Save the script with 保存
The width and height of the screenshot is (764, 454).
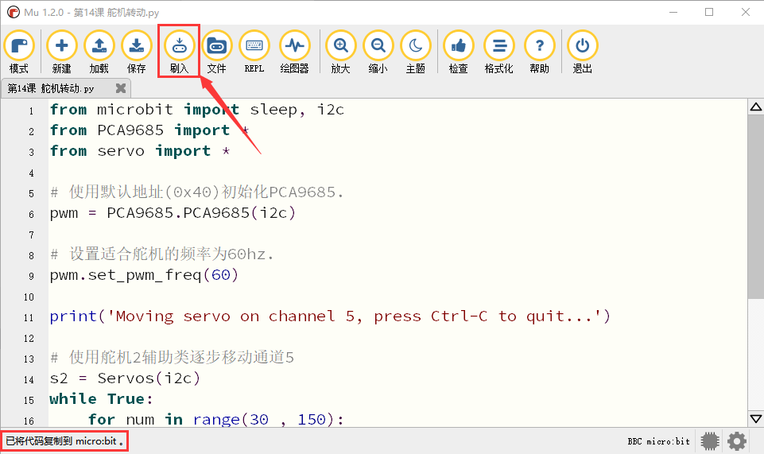(137, 52)
